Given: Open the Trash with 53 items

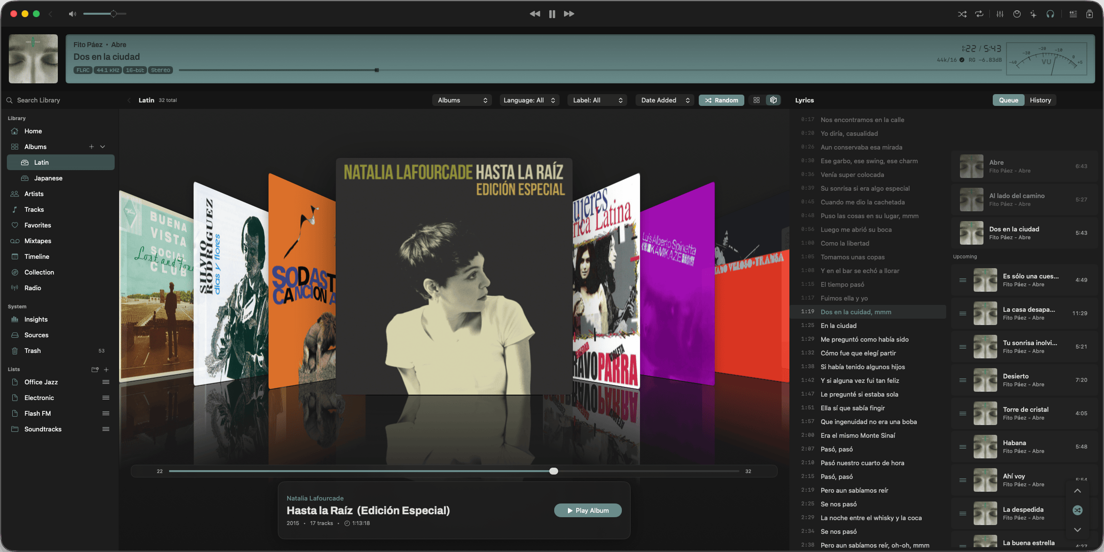Looking at the screenshot, I should click(60, 351).
